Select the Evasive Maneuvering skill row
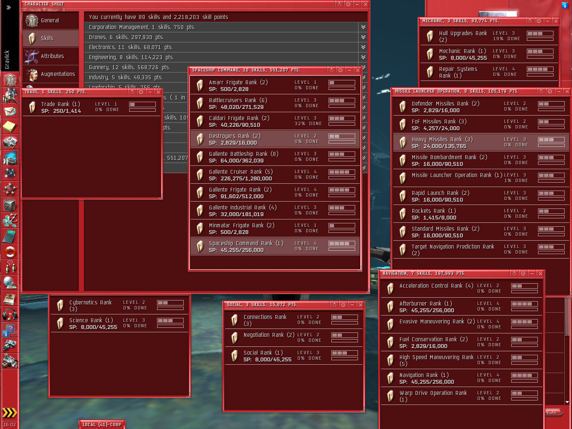This screenshot has width=572, height=429. (x=461, y=325)
